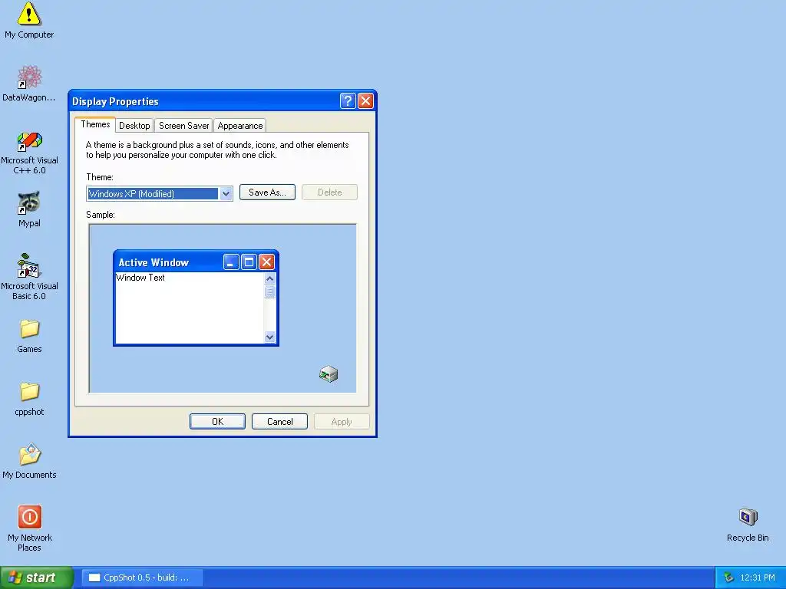This screenshot has height=589, width=786.
Task: Click the 'Window Text' sample text
Action: (140, 278)
